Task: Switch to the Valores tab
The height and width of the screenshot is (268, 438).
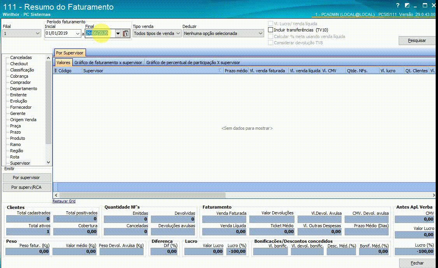Action: pos(63,63)
